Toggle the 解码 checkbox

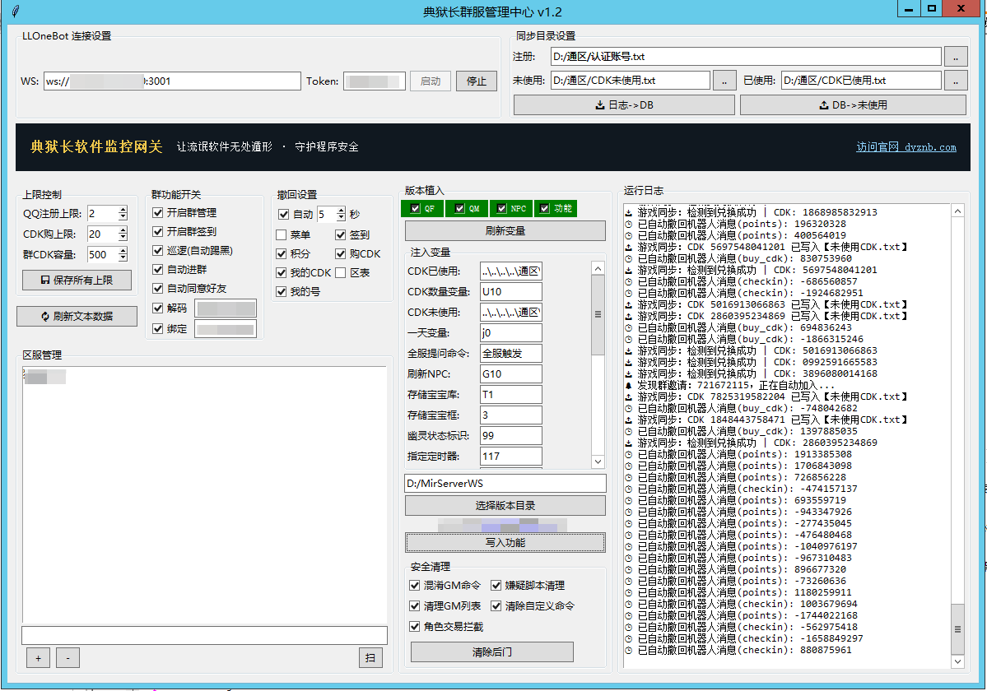(x=158, y=308)
